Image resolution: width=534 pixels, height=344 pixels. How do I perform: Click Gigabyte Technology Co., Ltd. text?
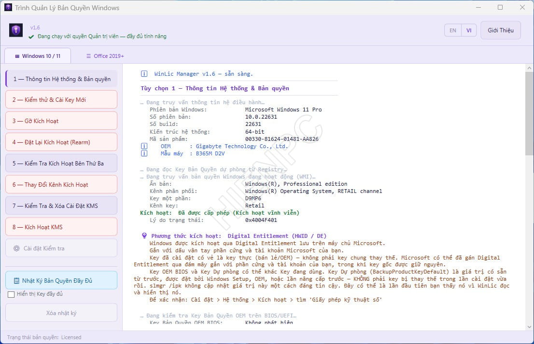(x=242, y=146)
